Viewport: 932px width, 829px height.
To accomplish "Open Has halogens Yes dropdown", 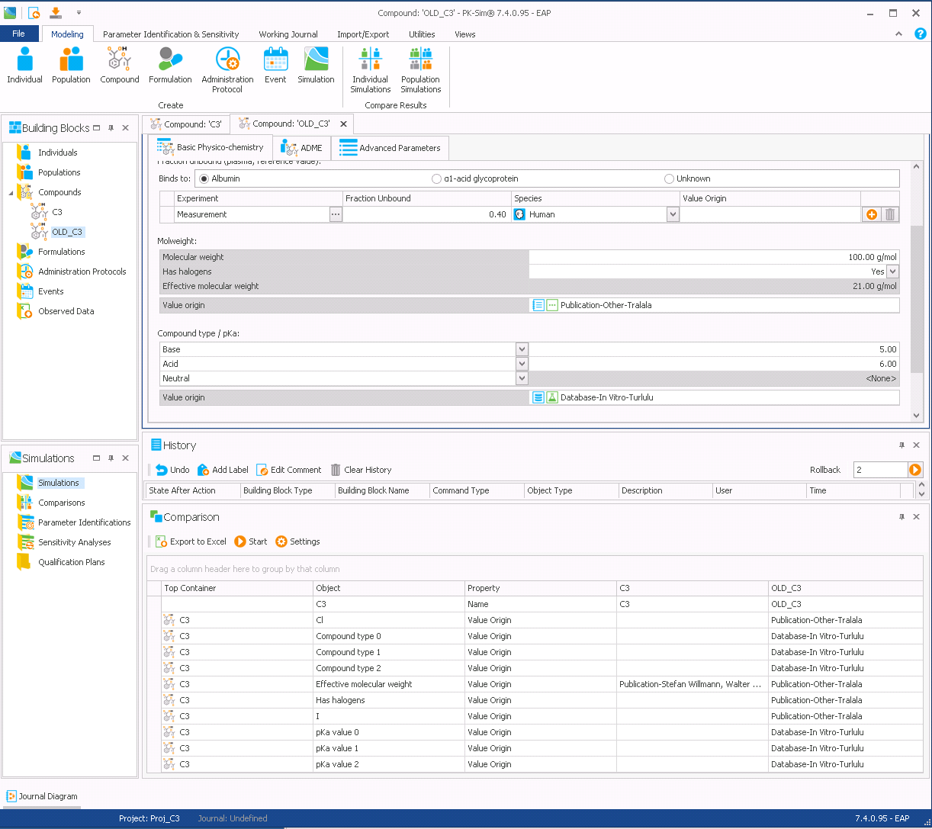I will pyautogui.click(x=893, y=272).
